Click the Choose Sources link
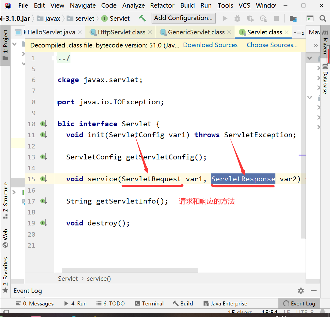Viewport: 330px width, 317px height. [272, 45]
